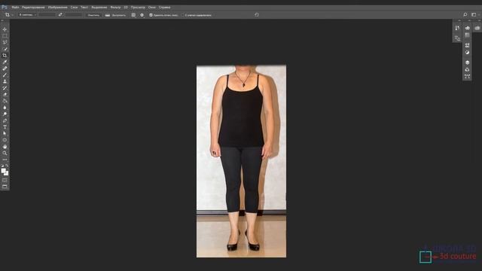
Task: Reset crop settings with the undo arrow icon
Action: pos(257,15)
